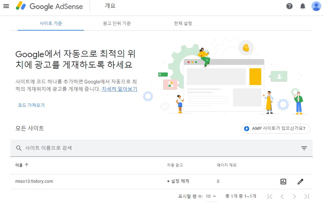Click the AMP 사이트가 있으신가요? button
Viewport: 324px width, 210px height.
point(275,129)
